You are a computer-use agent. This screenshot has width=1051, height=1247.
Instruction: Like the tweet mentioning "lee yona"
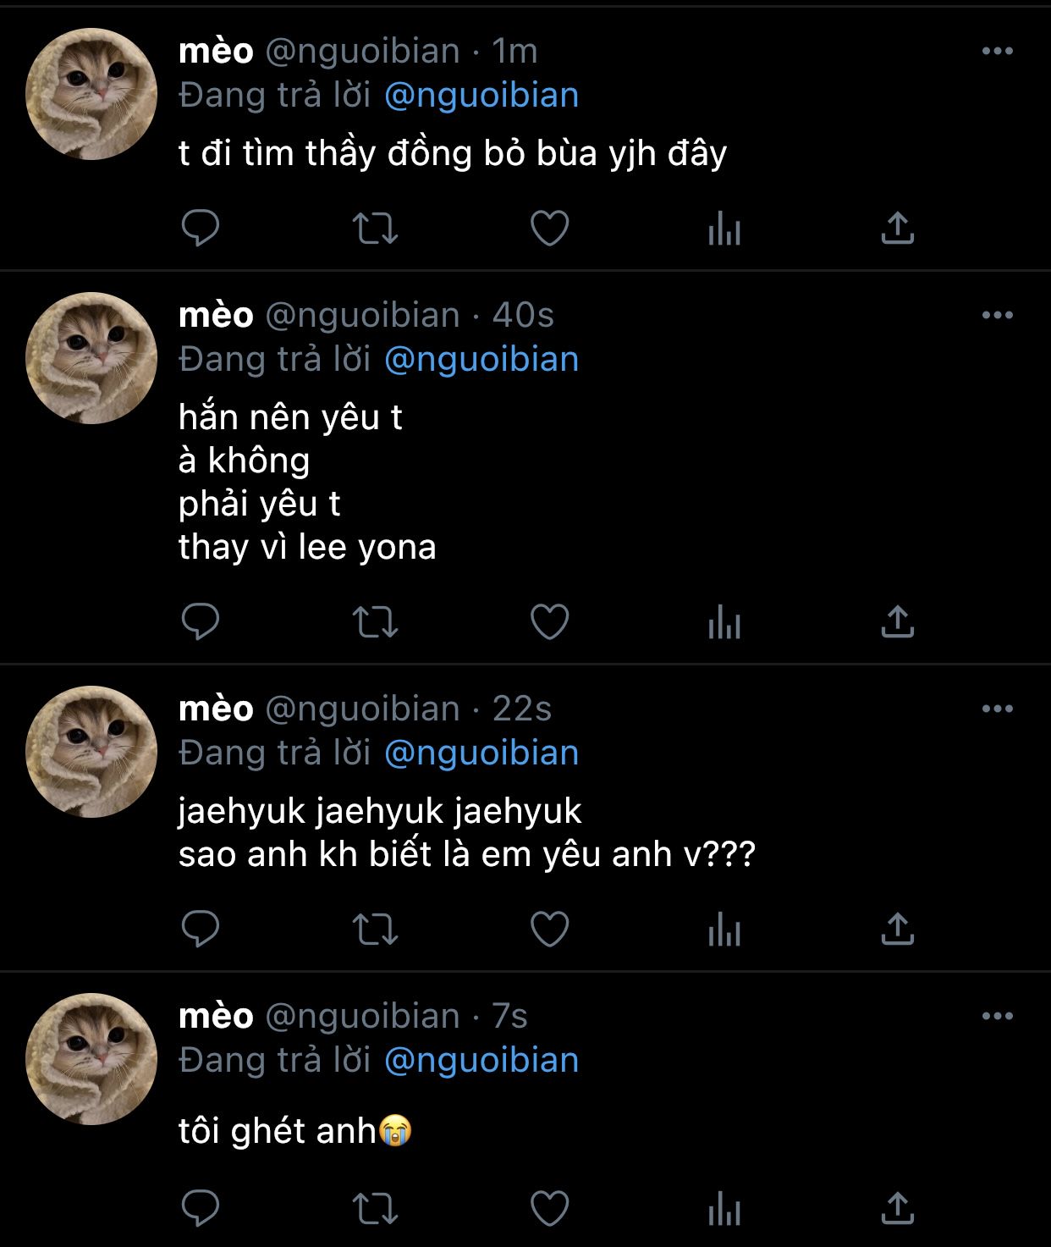point(549,622)
